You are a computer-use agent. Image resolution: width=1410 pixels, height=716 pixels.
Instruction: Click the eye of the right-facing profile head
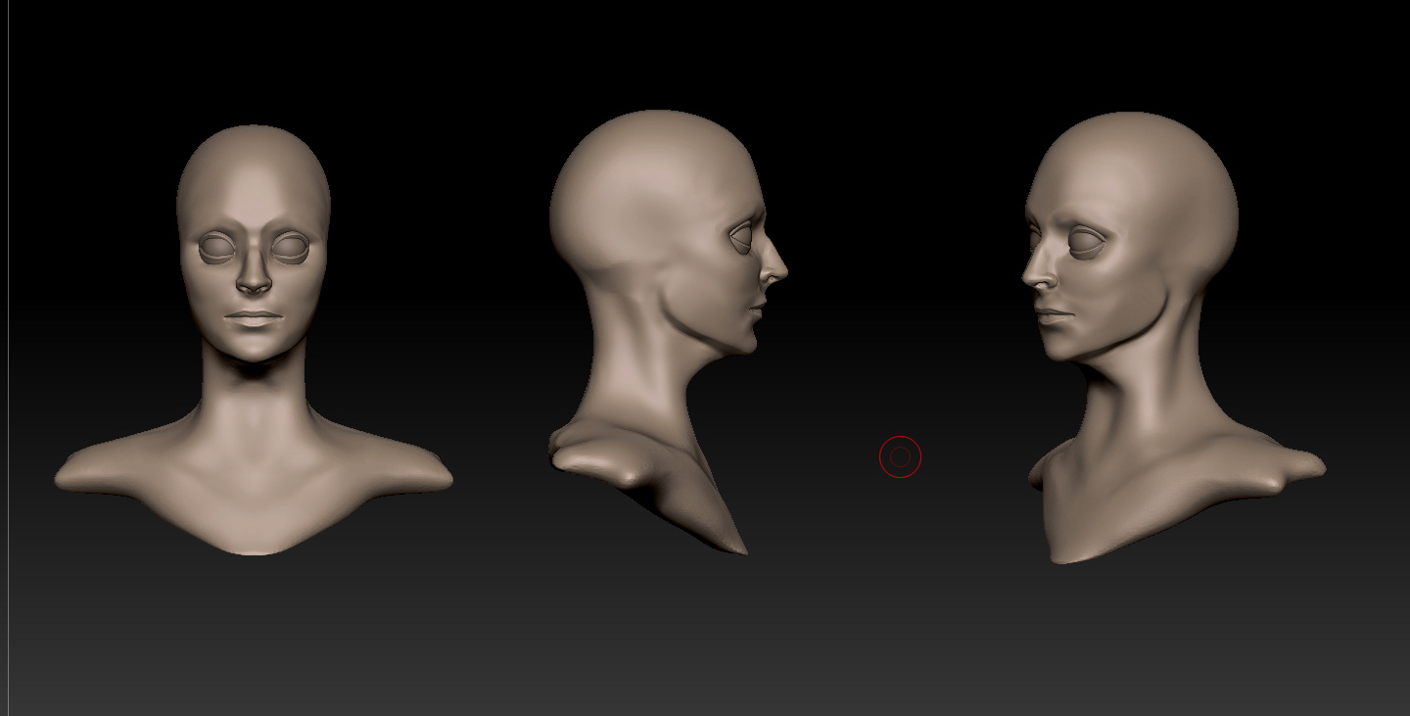(x=742, y=236)
